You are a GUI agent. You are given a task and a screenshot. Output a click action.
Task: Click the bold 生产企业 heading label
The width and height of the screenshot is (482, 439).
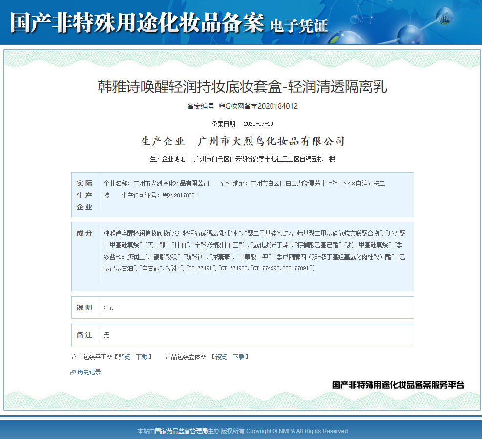click(163, 141)
